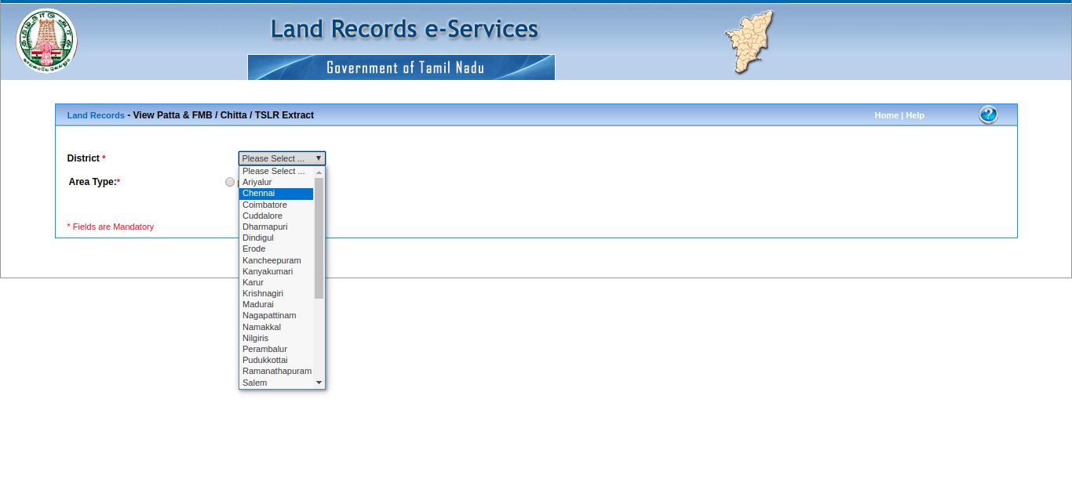The width and height of the screenshot is (1072, 479).
Task: Click 'View Patta & FMB / Chitta / TSLR Extract' title
Action: click(x=224, y=115)
